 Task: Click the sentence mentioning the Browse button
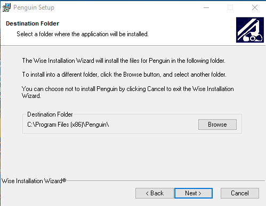click(124, 75)
